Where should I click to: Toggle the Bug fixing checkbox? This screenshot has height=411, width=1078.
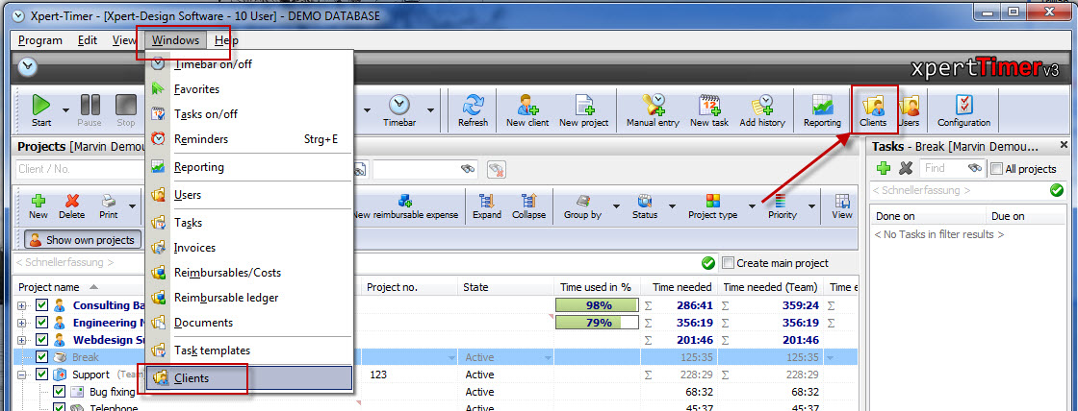point(59,392)
